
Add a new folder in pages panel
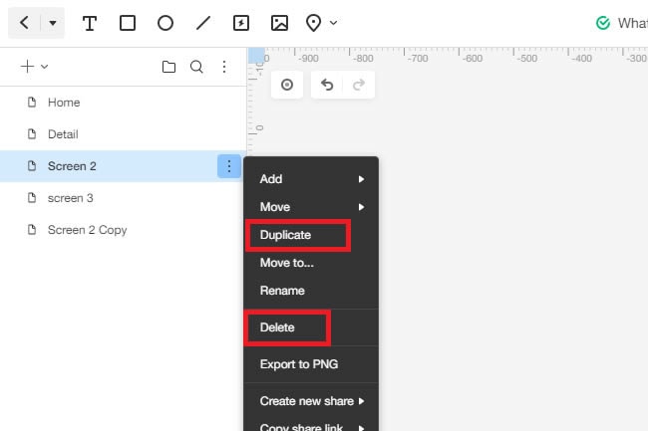click(x=168, y=67)
